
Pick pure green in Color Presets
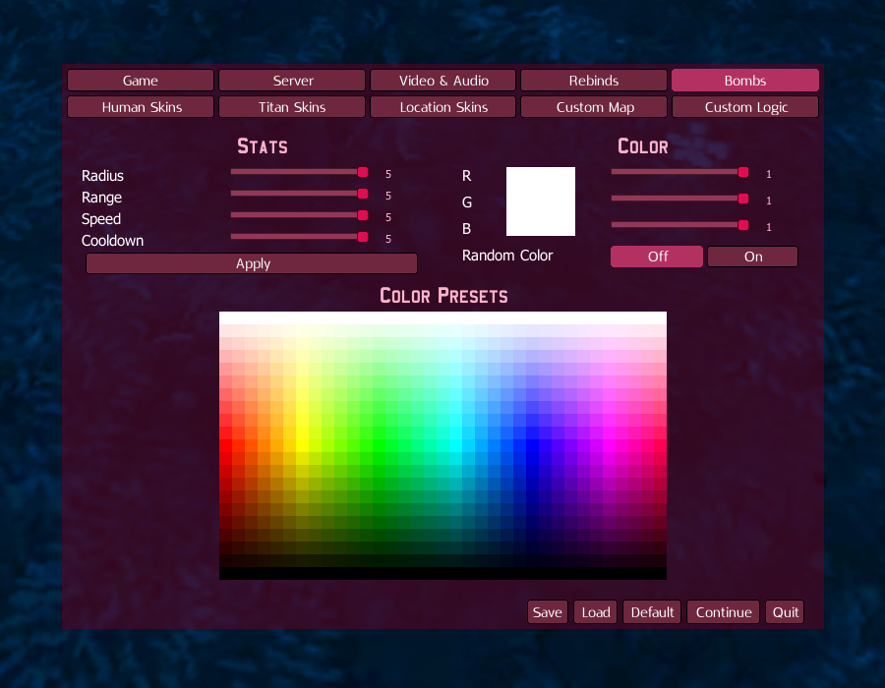(x=379, y=445)
